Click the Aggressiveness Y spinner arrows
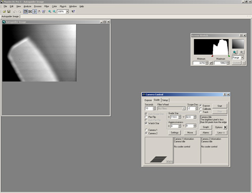 coord(195,126)
